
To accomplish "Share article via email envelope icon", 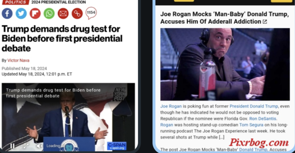I will [x=63, y=14].
